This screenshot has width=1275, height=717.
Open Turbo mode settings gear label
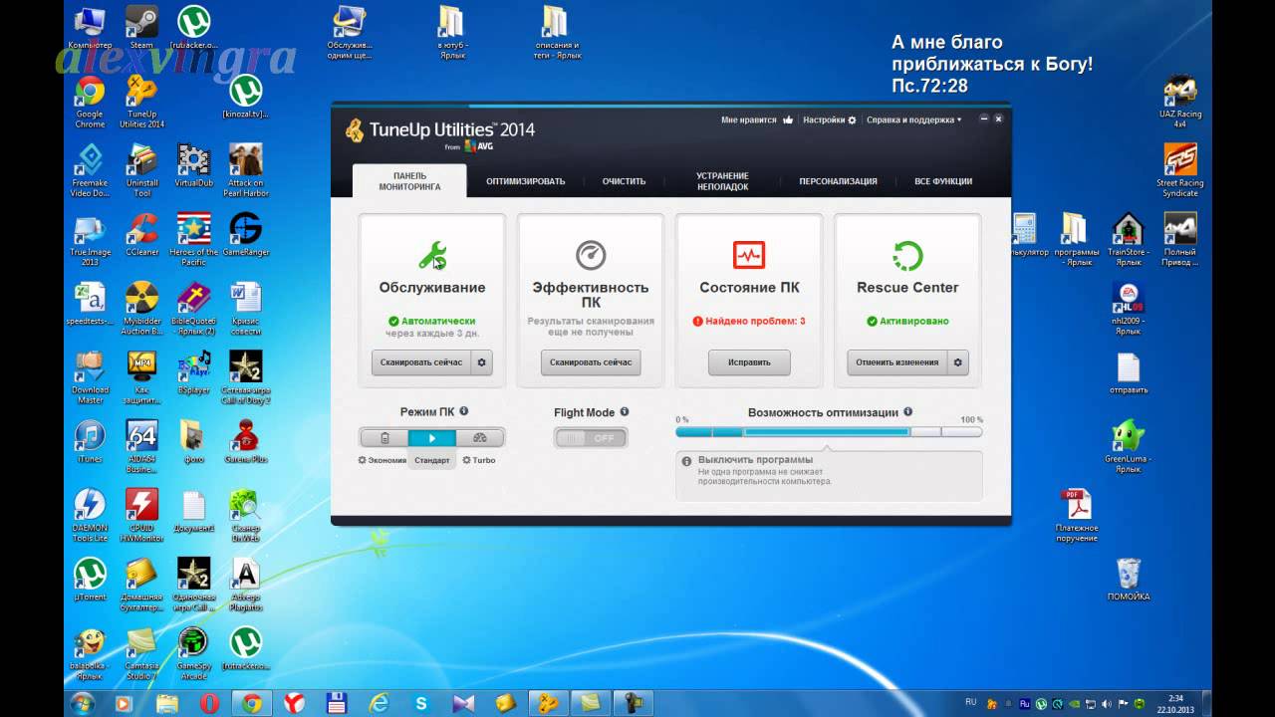479,460
